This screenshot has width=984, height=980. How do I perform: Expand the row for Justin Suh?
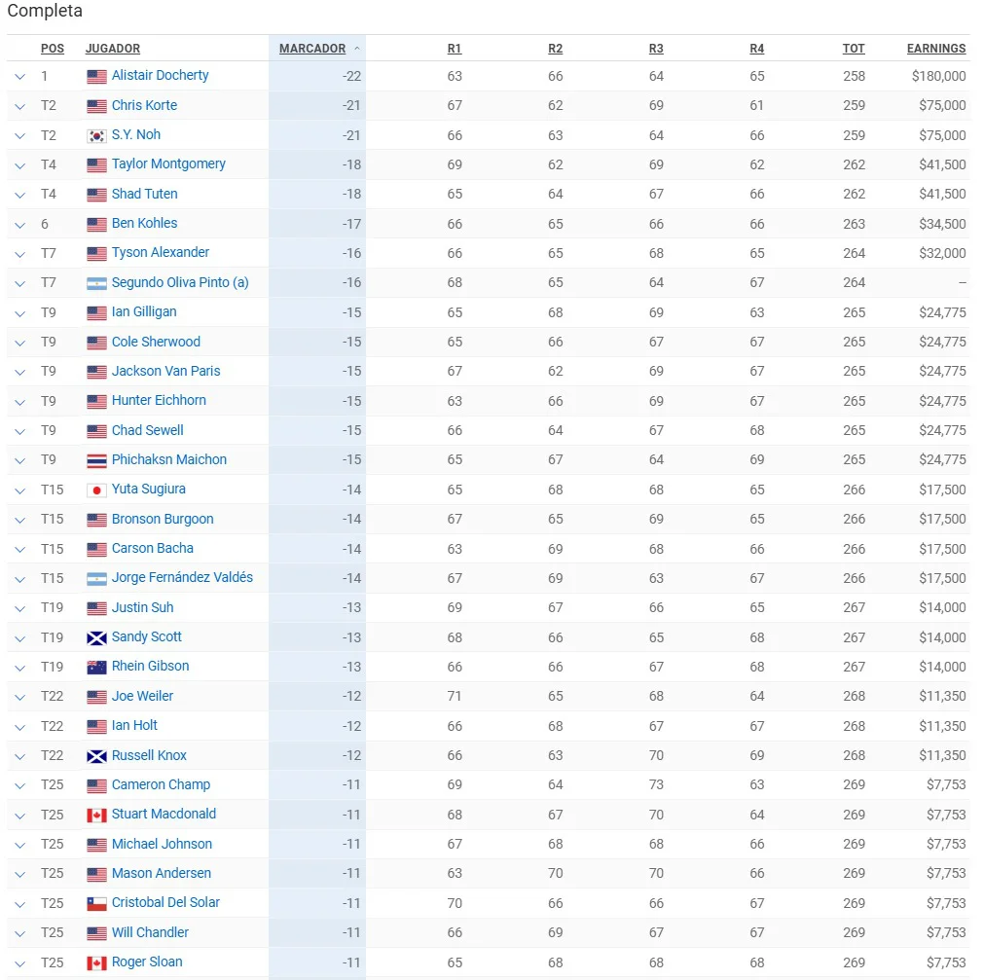(19, 608)
